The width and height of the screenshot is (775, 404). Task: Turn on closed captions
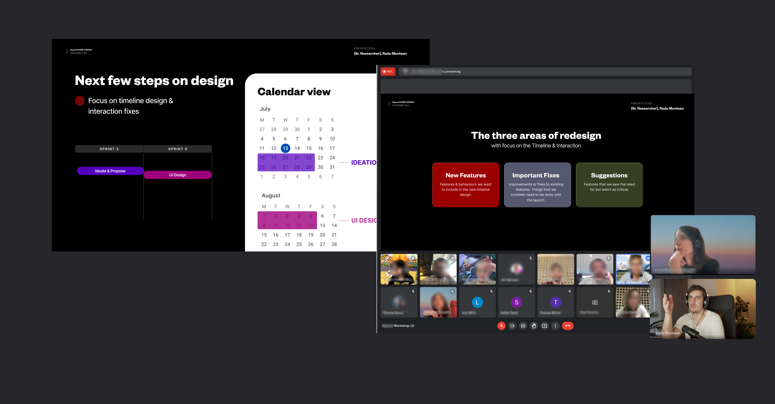tap(523, 326)
